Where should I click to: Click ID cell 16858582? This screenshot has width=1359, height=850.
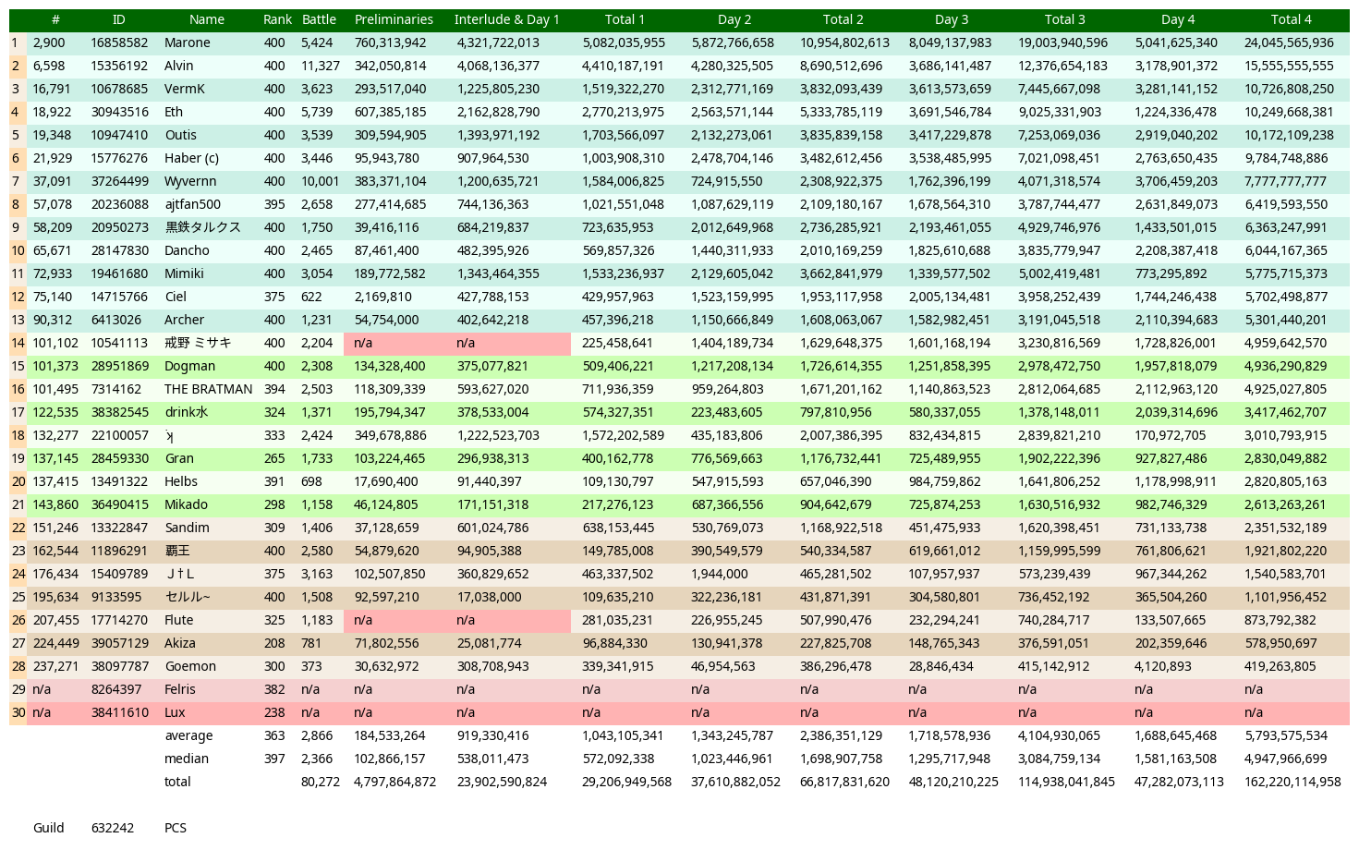coord(119,42)
